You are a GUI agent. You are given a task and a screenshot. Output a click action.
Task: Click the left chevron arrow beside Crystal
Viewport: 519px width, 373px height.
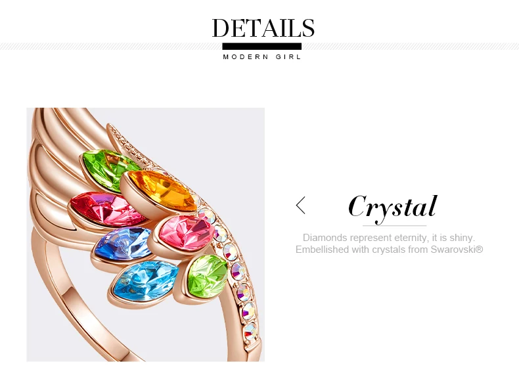300,205
